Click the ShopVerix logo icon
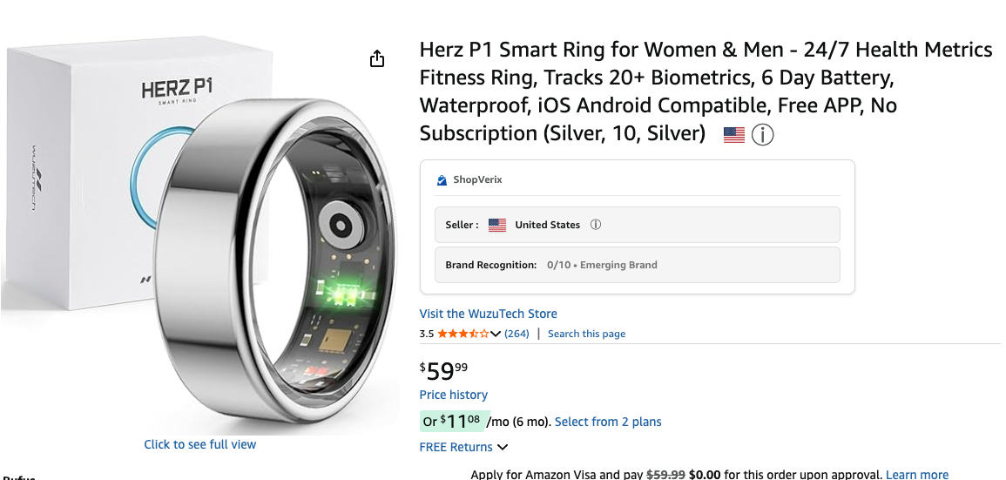 [442, 180]
